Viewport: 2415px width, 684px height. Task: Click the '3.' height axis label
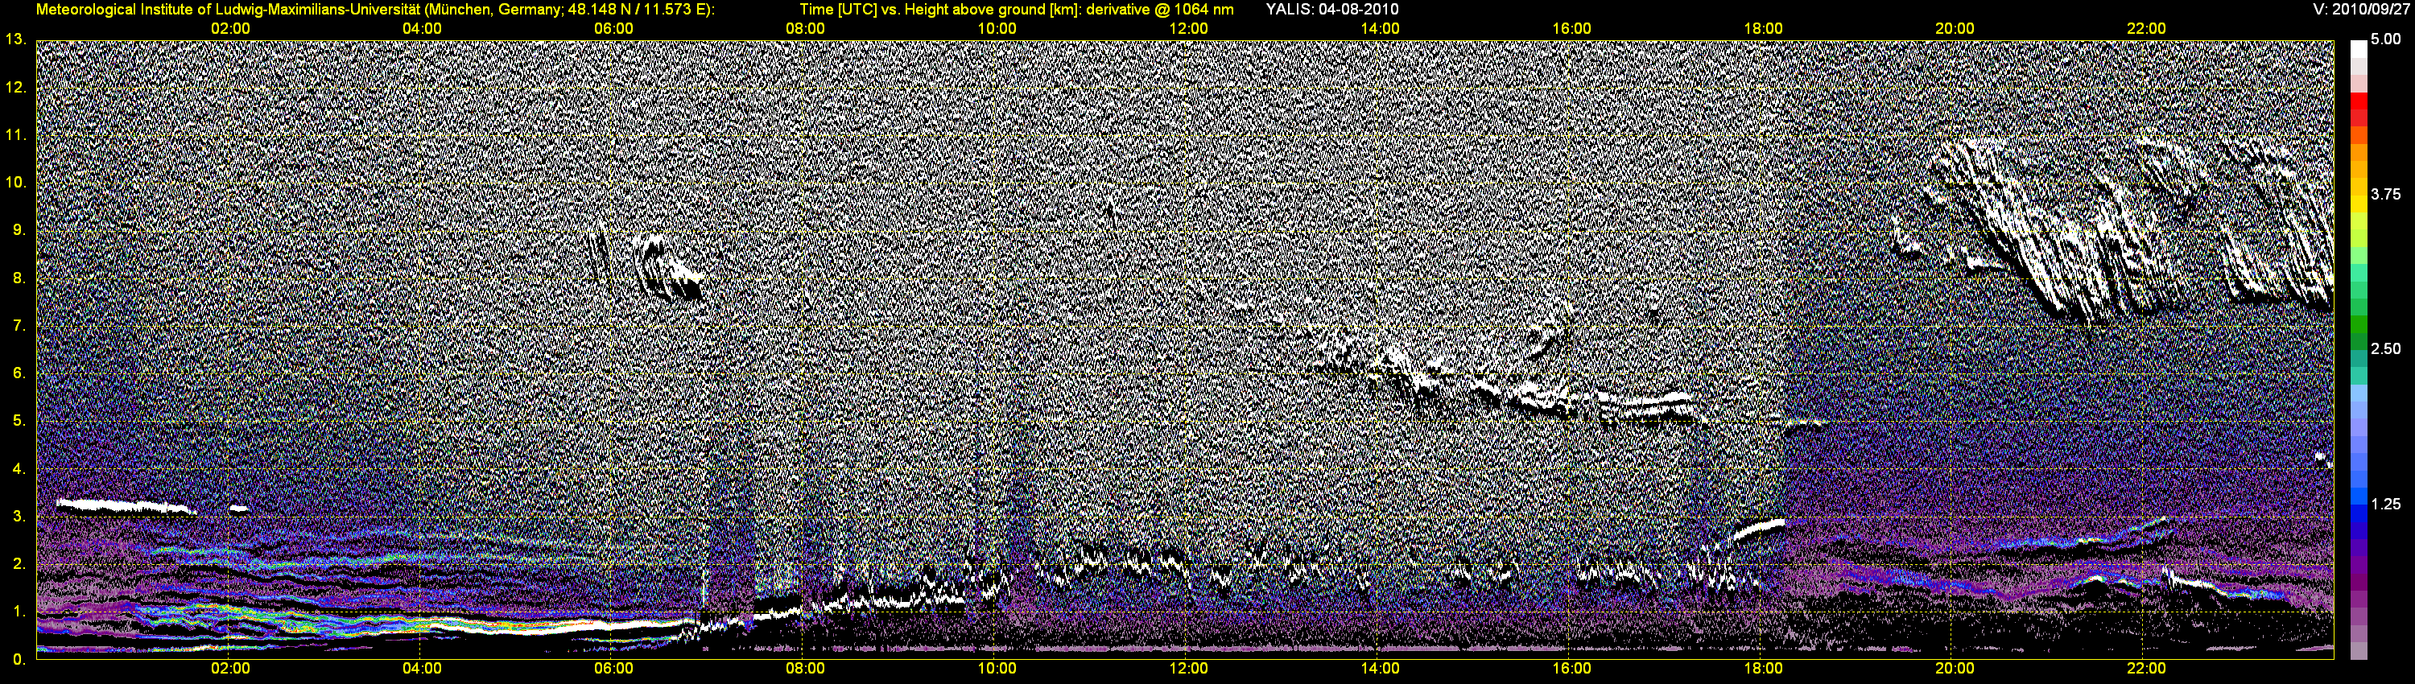19,517
